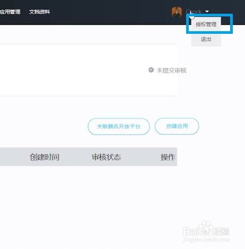
Task: Click the 创建时间 column header
Action: (x=45, y=157)
